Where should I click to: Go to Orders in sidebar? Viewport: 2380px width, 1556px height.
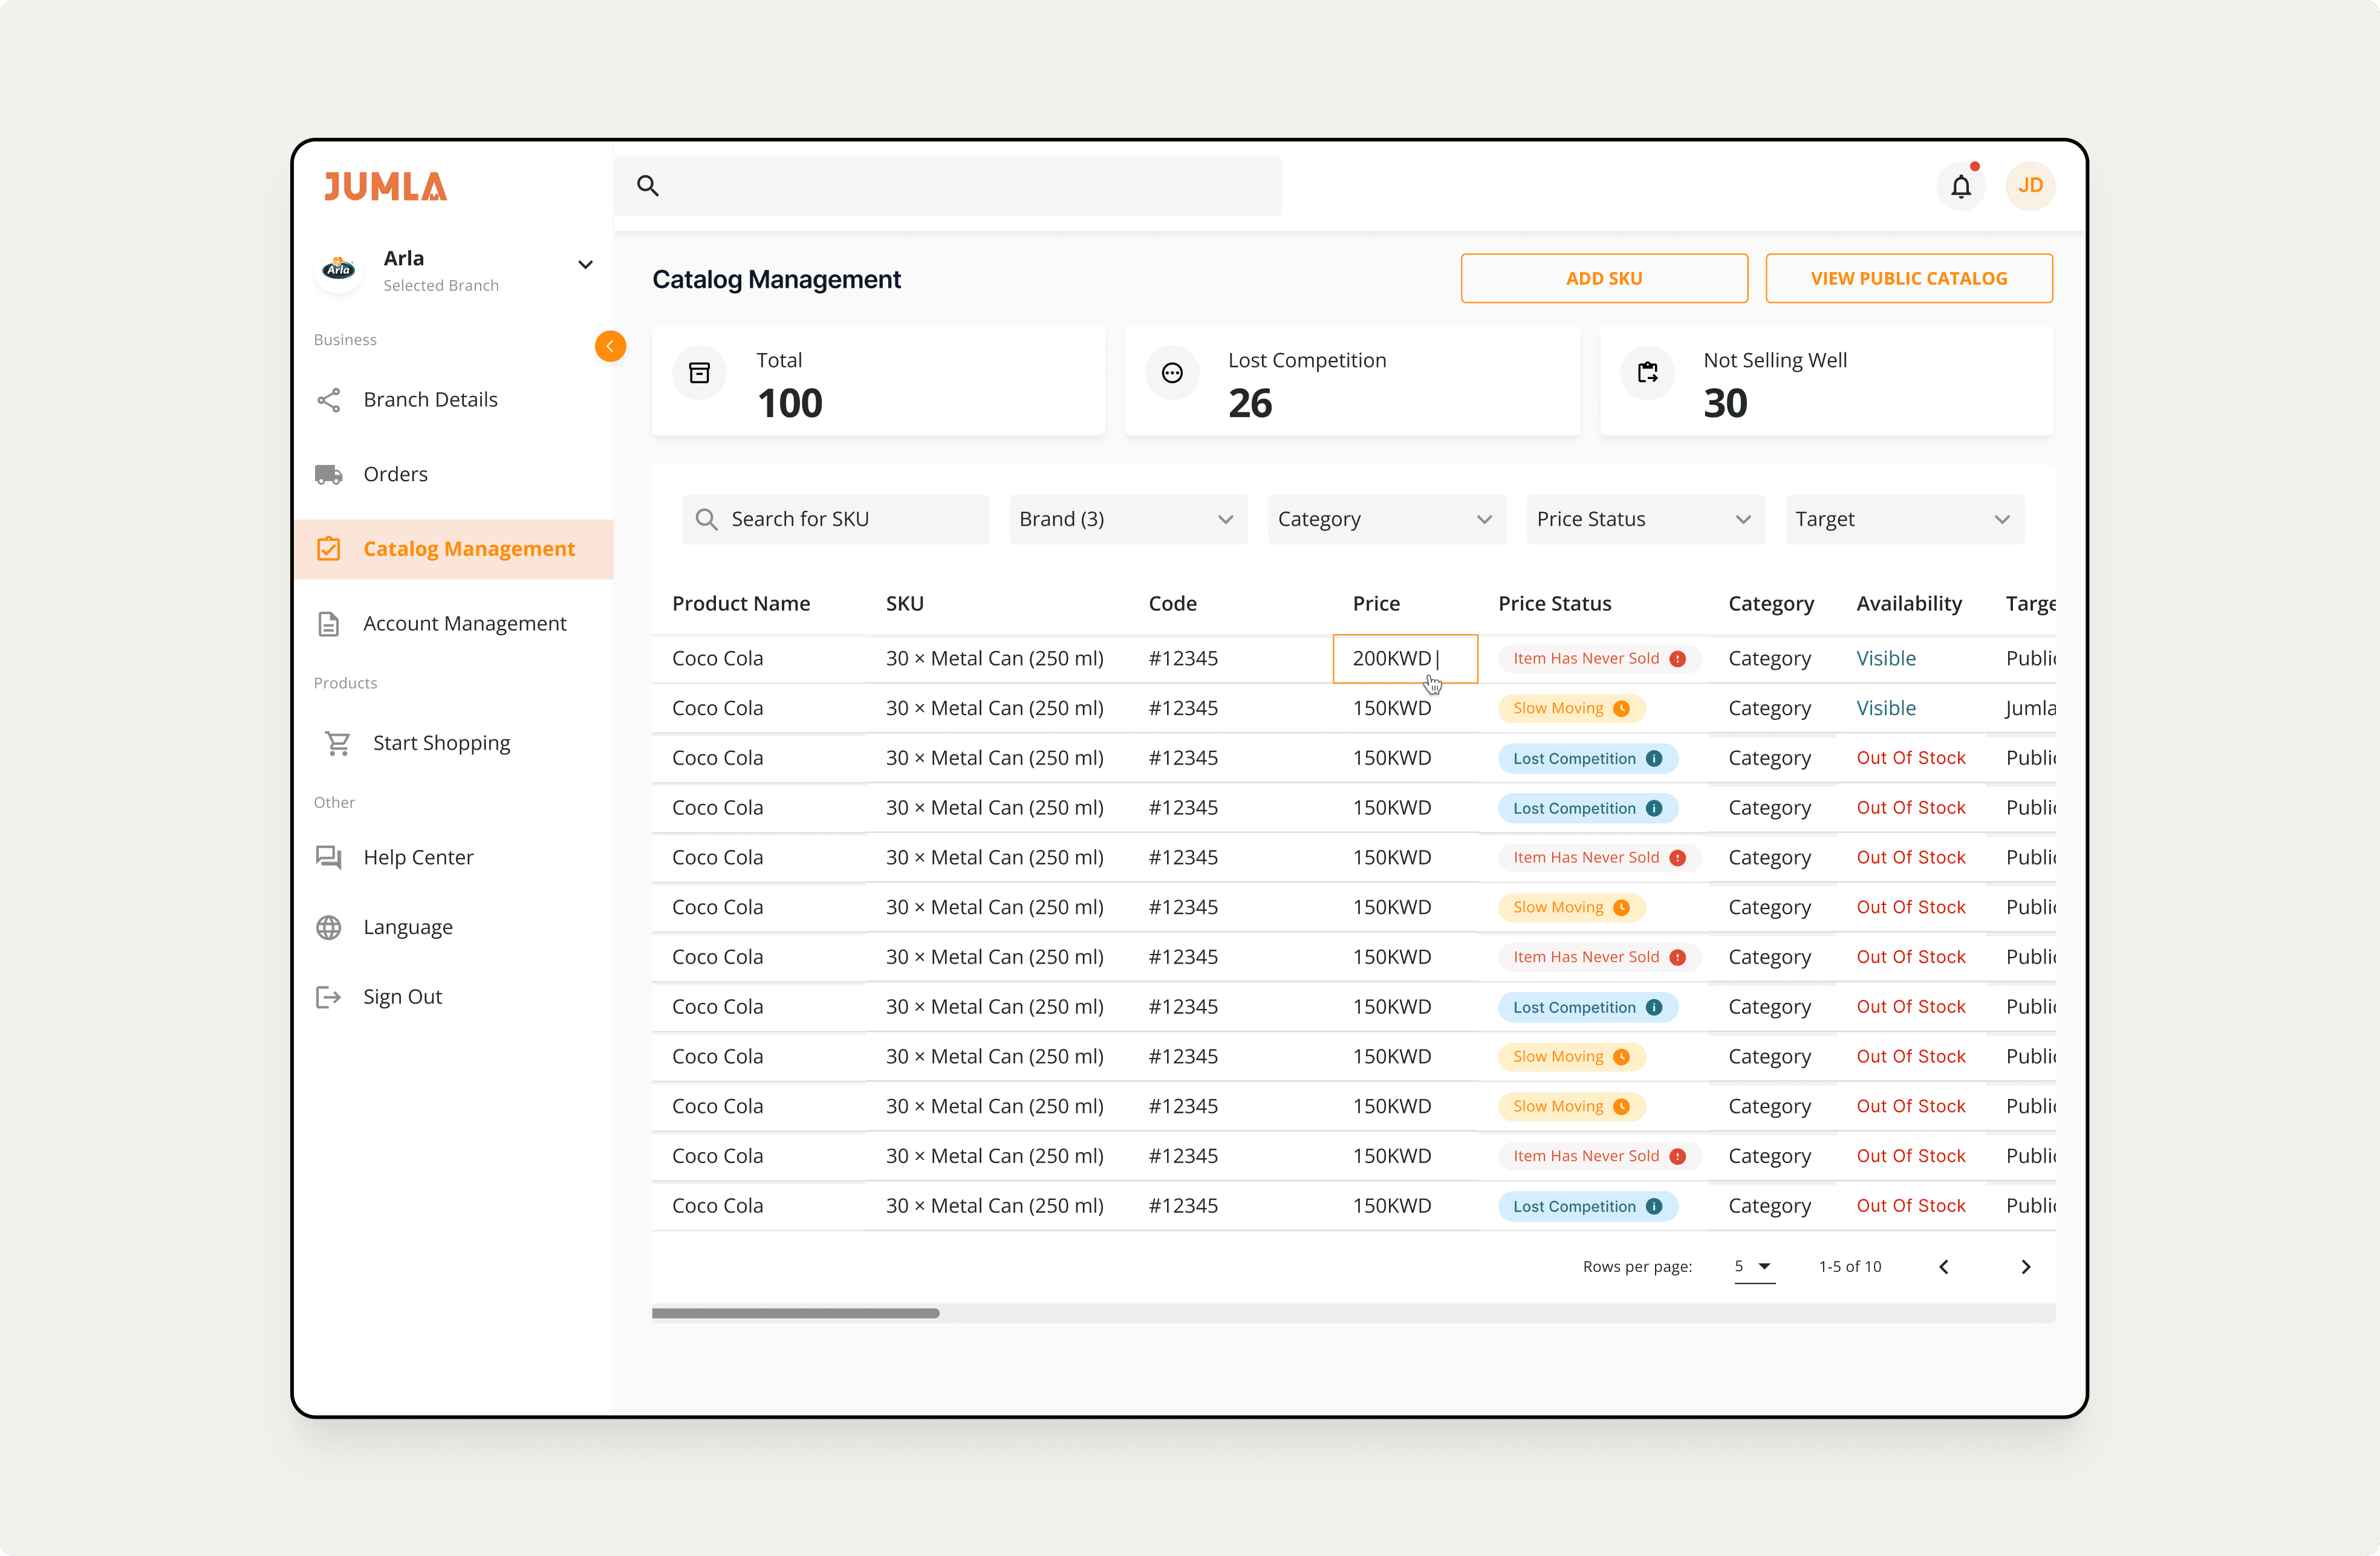point(395,474)
